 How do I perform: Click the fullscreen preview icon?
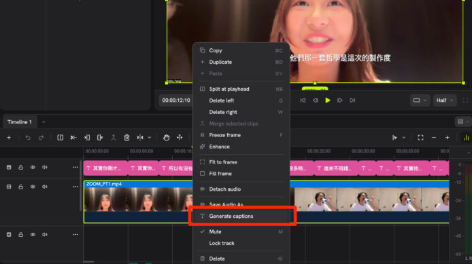coord(465,100)
